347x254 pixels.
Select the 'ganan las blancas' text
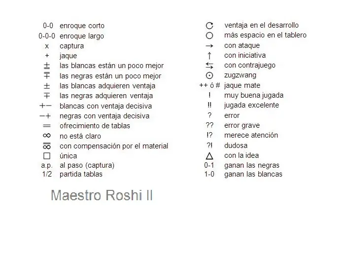(253, 174)
